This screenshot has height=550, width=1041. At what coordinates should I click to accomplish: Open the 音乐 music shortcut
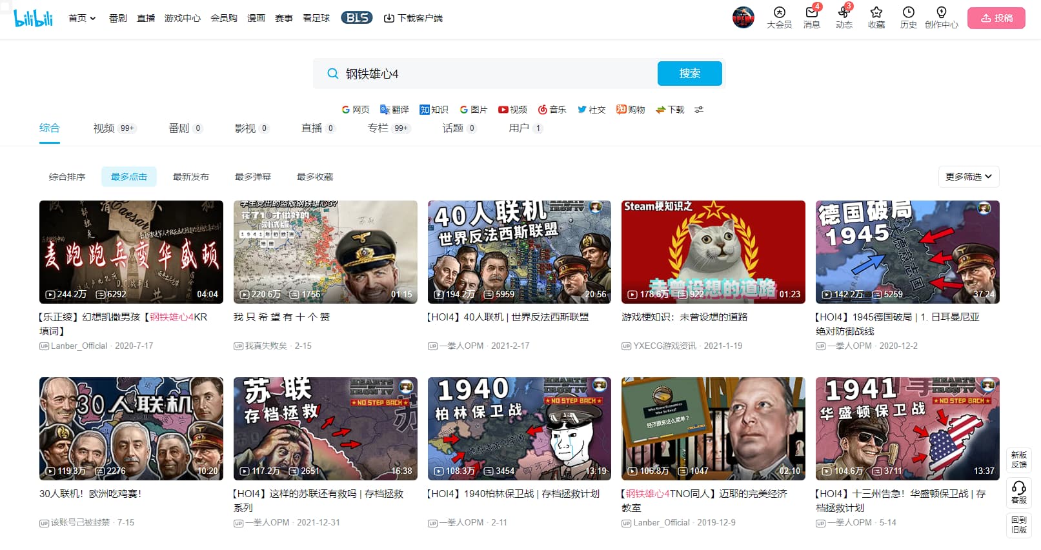[552, 110]
